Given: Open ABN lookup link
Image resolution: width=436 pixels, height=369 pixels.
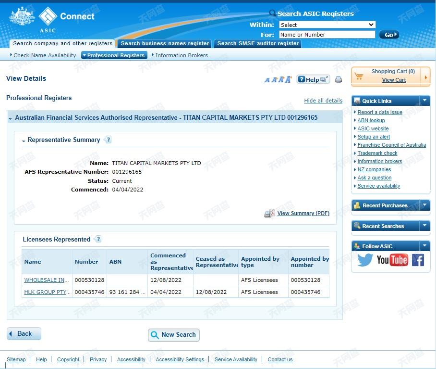Looking at the screenshot, I should [371, 120].
